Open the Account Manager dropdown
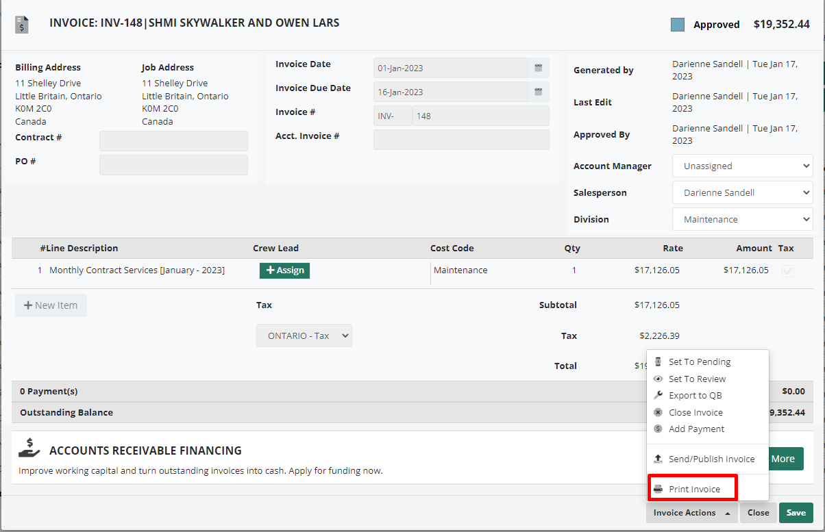This screenshot has width=825, height=532. [743, 166]
